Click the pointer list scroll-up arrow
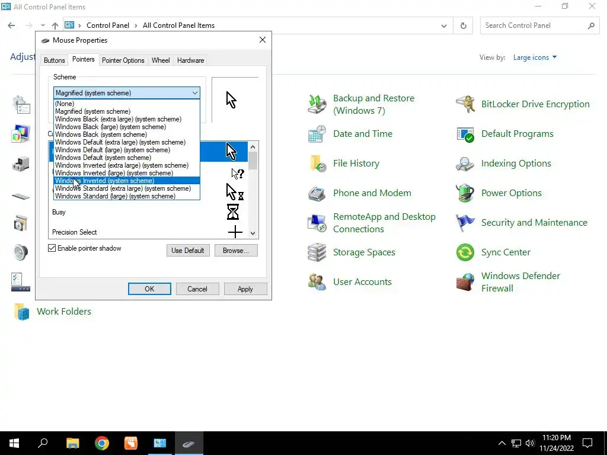 [x=253, y=147]
